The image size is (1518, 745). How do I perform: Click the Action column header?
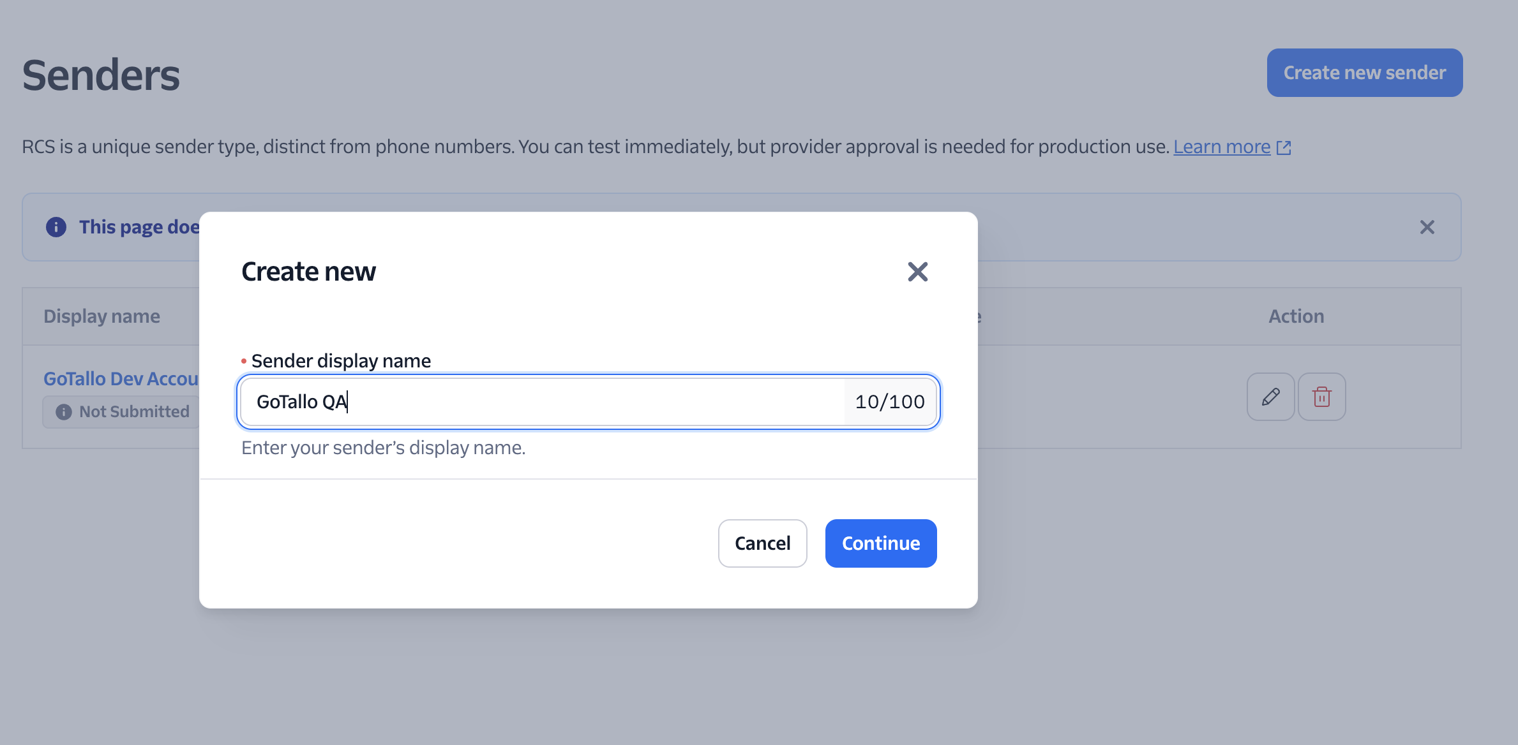[x=1296, y=316]
